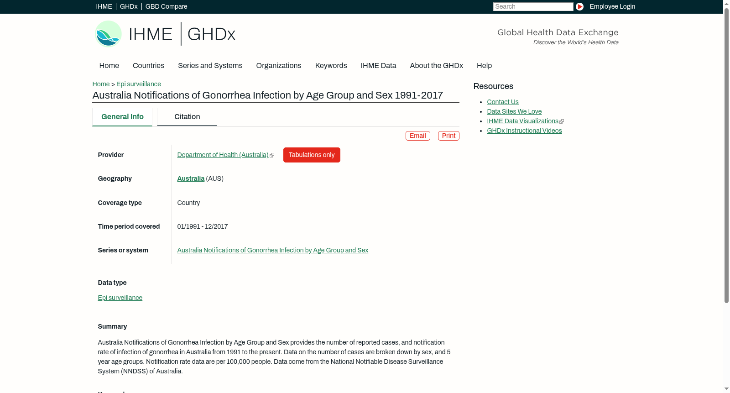Open IHME Data Visualizations link
730x393 pixels.
[522, 121]
